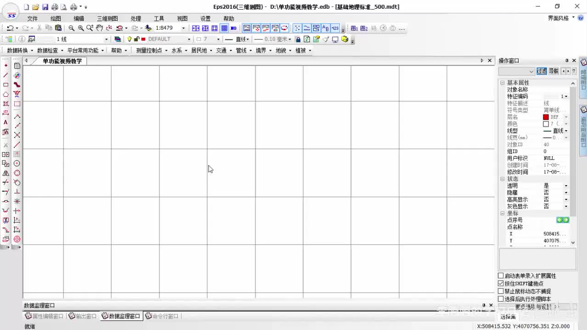Click the asterisk-shaped line tool
Viewport: 587px width, 330px height.
pos(17,201)
